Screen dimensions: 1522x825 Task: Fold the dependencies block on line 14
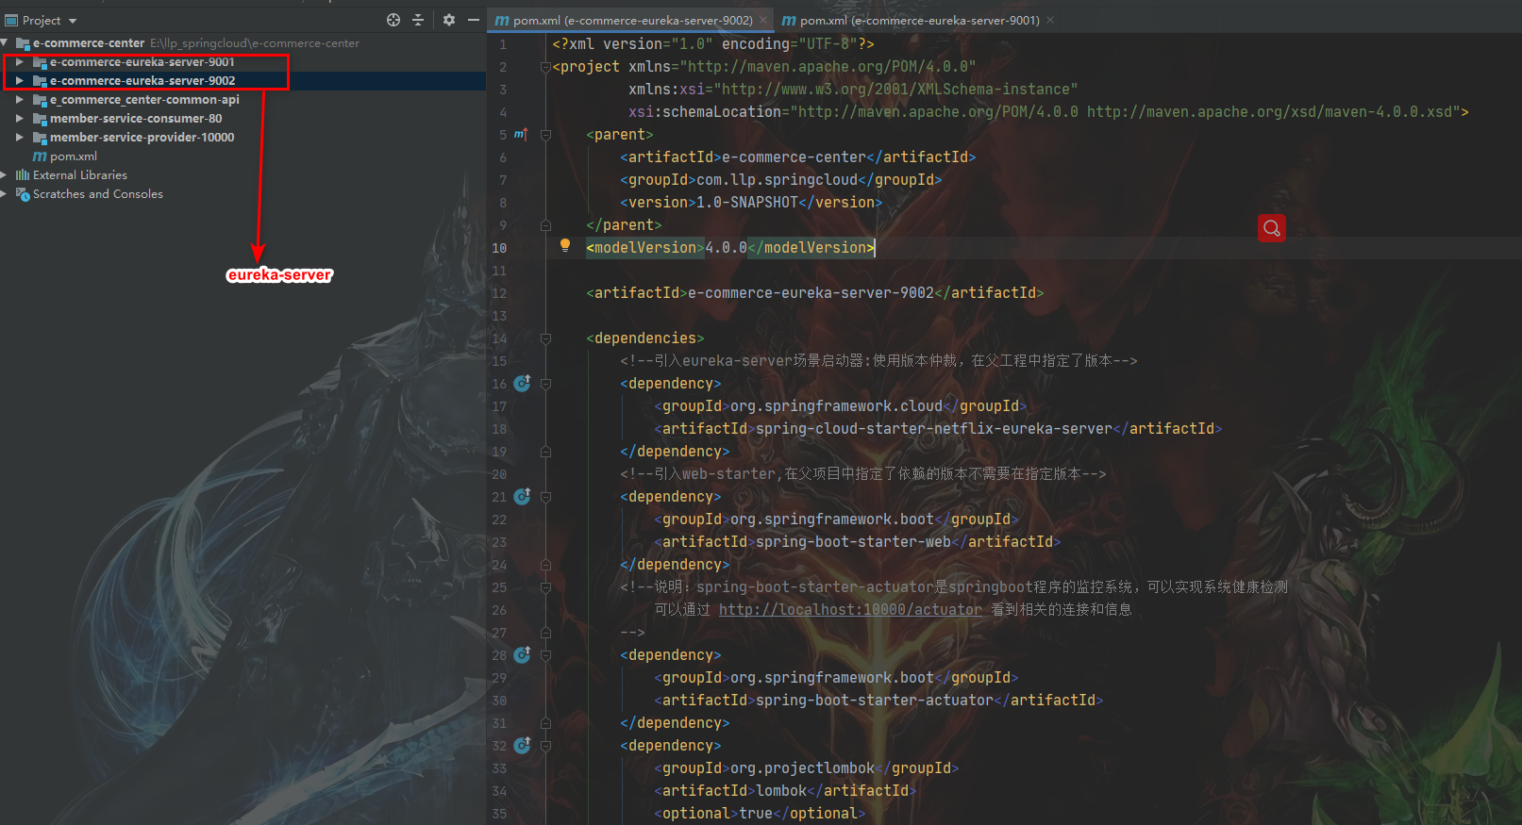coord(545,338)
